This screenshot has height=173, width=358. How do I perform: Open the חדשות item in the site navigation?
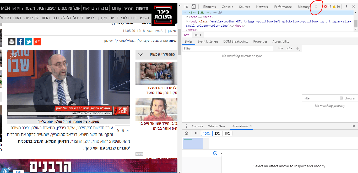(x=143, y=8)
